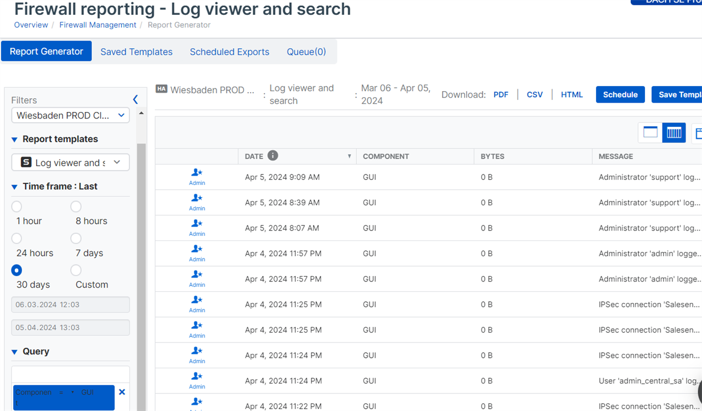Screen dimensions: 702x411
Task: Select the 1 hour time frame
Action: tap(16, 206)
